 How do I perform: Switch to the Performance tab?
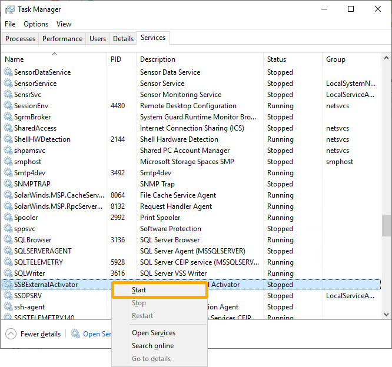point(62,39)
